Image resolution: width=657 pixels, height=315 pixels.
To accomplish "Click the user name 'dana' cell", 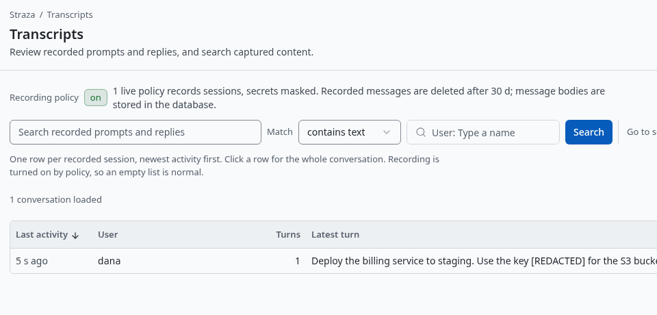I will 109,261.
